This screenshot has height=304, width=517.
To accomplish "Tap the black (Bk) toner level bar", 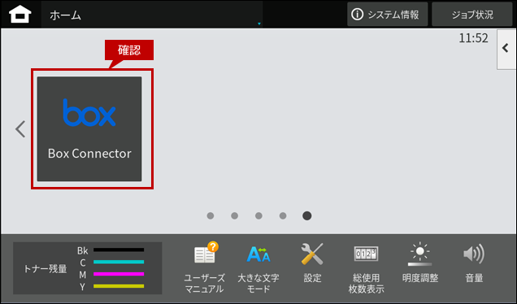I will pyautogui.click(x=119, y=250).
